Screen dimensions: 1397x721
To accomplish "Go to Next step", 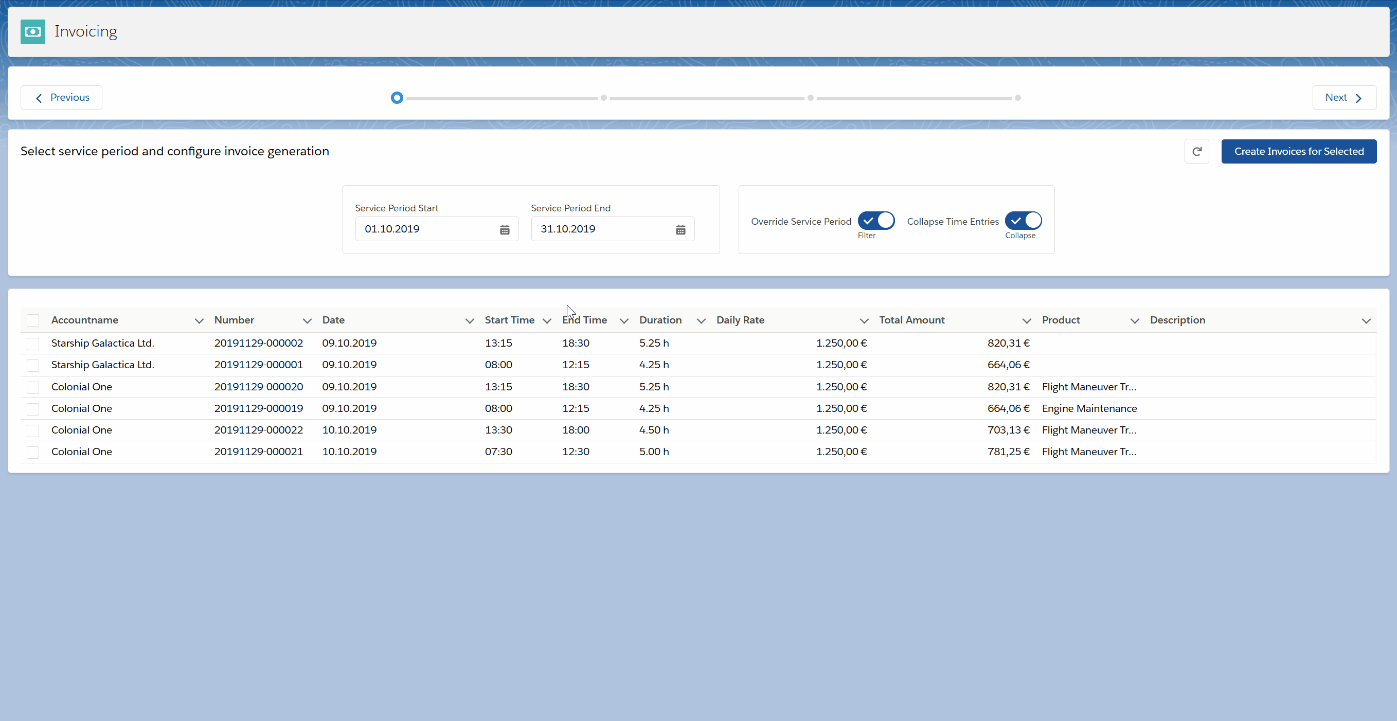I will pos(1344,98).
